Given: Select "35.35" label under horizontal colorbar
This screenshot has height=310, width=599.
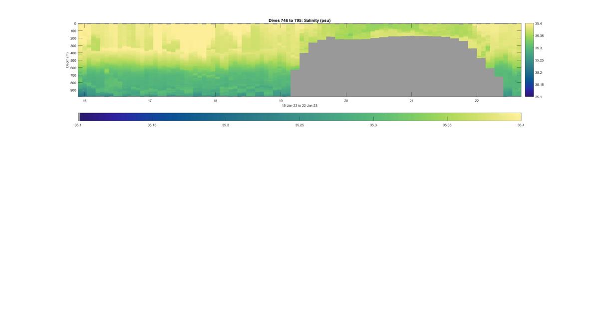Looking at the screenshot, I should (x=447, y=125).
